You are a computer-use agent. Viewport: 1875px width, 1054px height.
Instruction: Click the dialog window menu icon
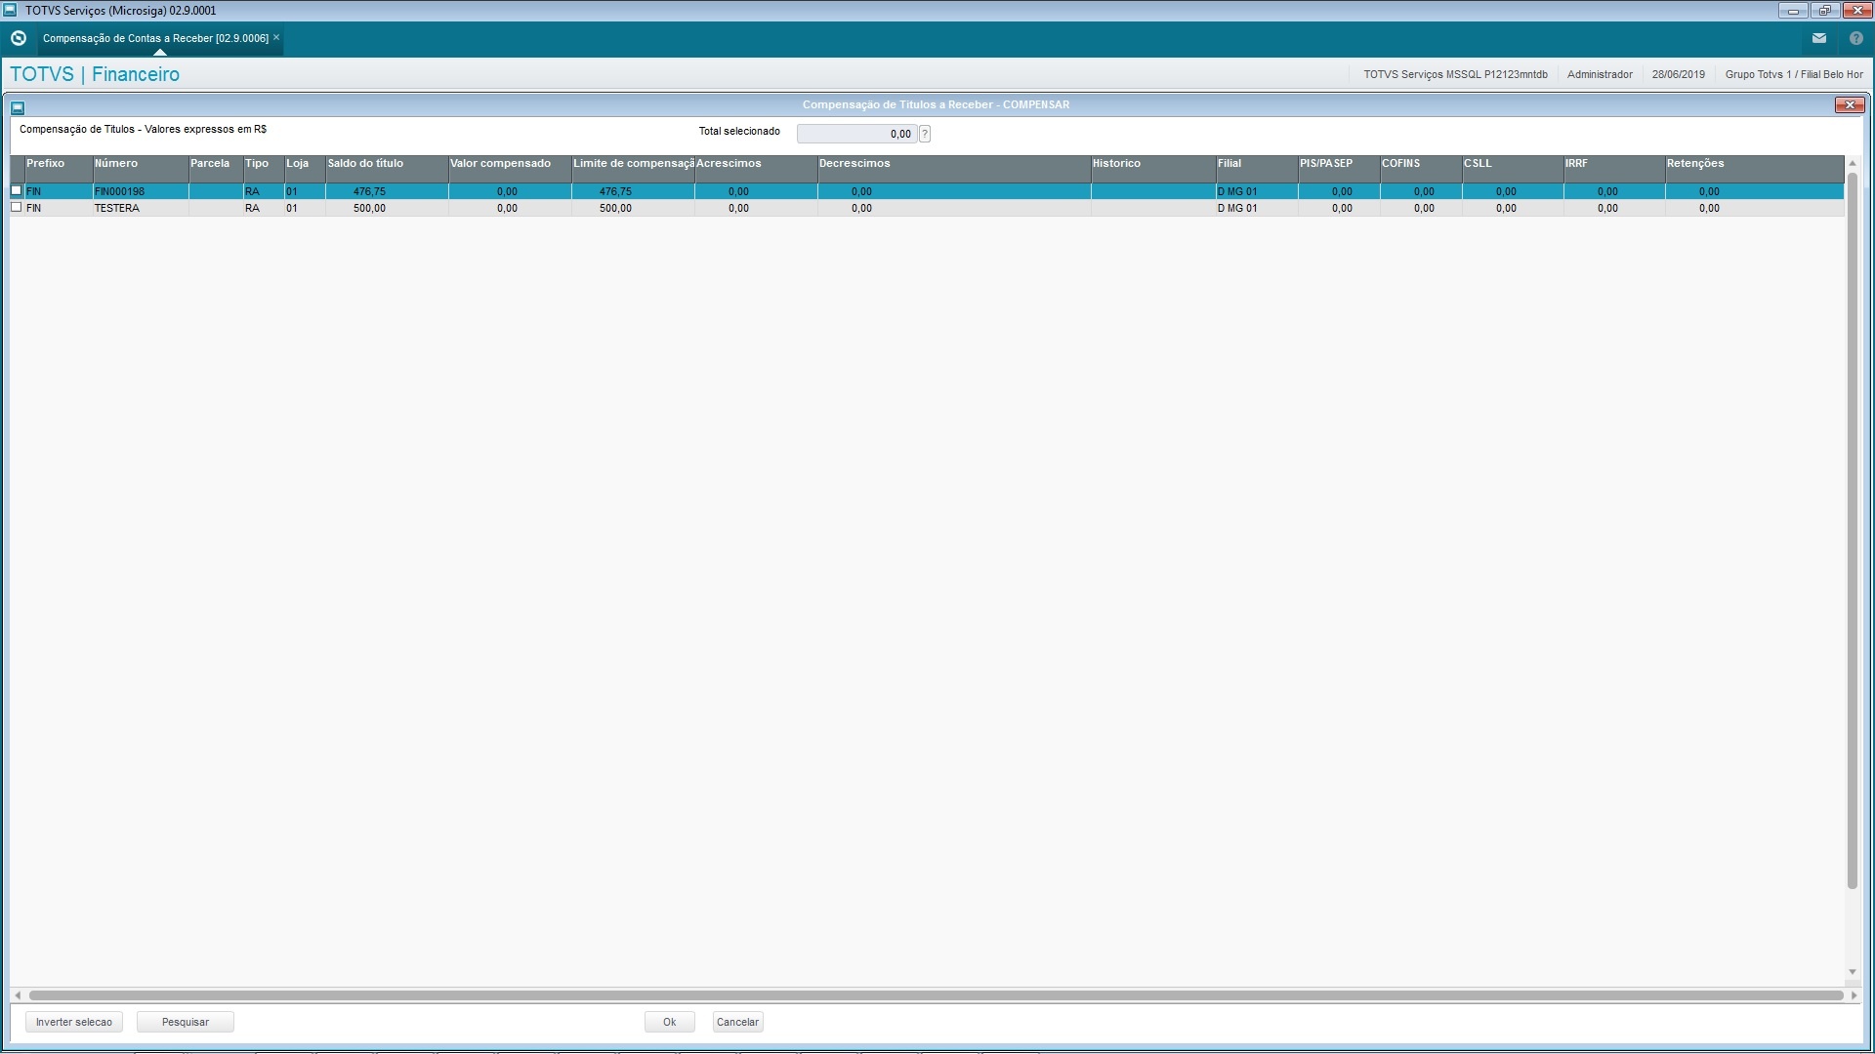(x=18, y=107)
